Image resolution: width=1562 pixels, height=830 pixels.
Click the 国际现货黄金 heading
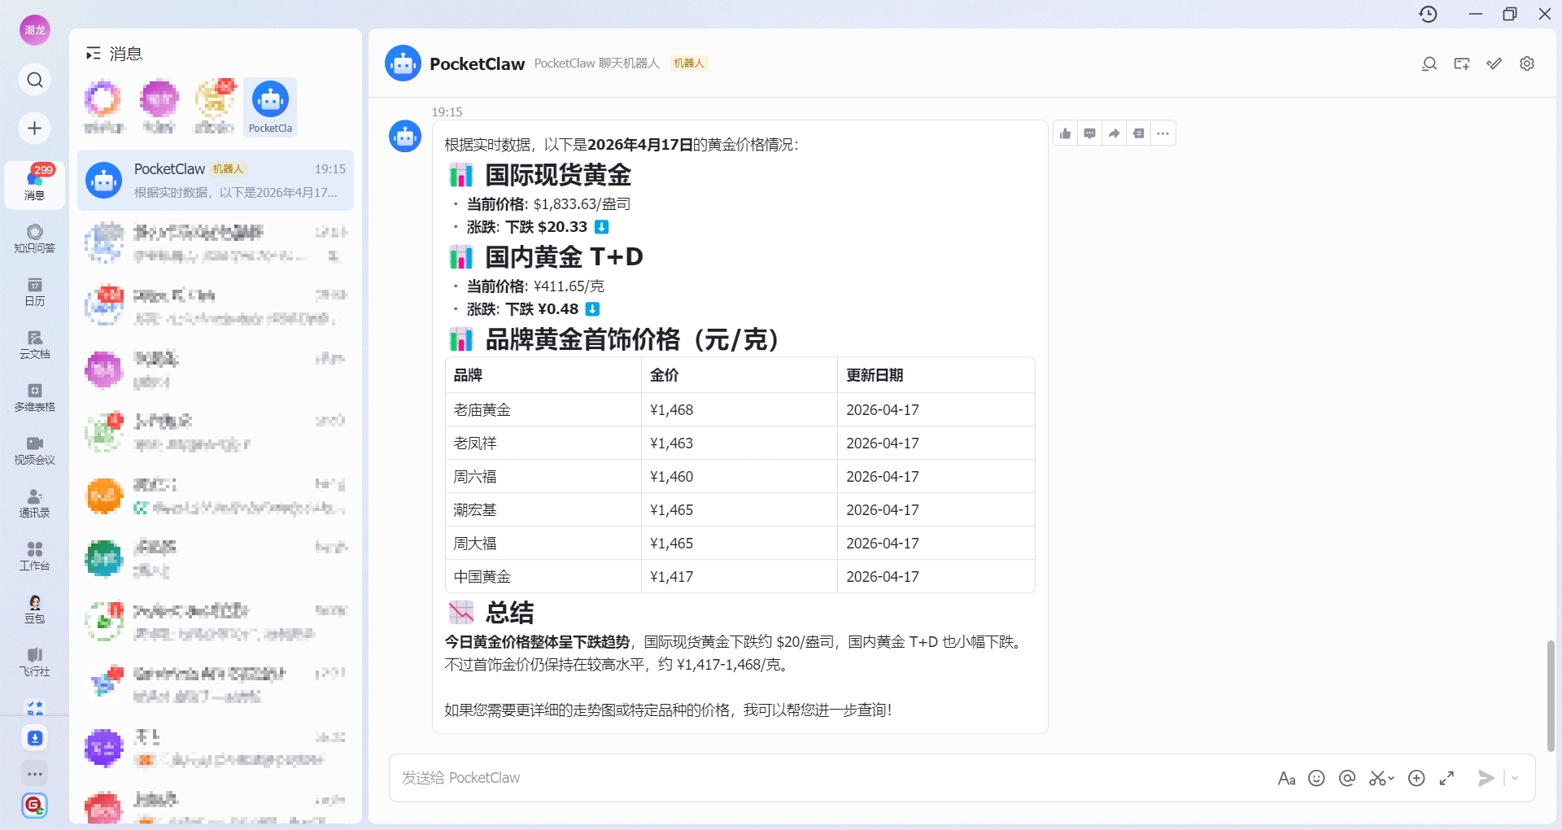tap(558, 175)
